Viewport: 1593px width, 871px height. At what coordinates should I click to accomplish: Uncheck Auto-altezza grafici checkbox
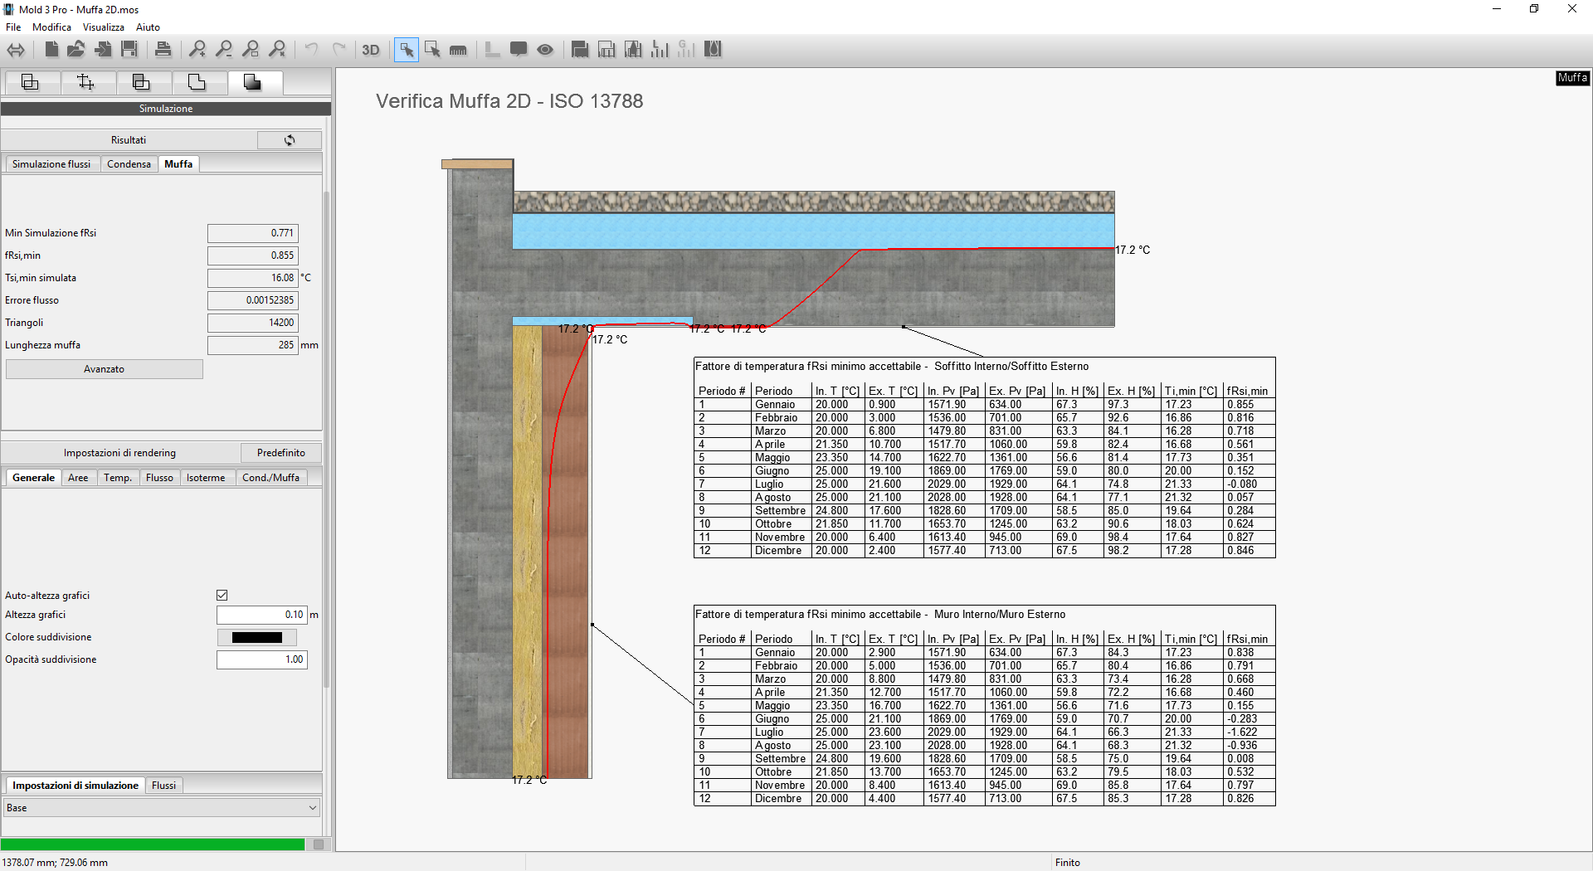[222, 596]
